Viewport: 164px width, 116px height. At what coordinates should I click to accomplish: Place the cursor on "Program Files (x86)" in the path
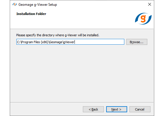(35, 42)
